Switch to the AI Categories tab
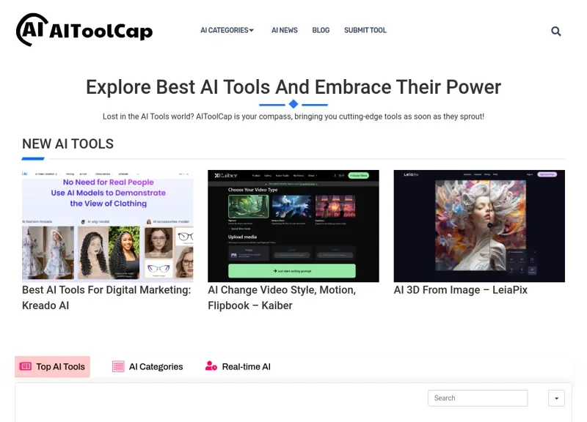Image resolution: width=587 pixels, height=422 pixels. coord(147,366)
